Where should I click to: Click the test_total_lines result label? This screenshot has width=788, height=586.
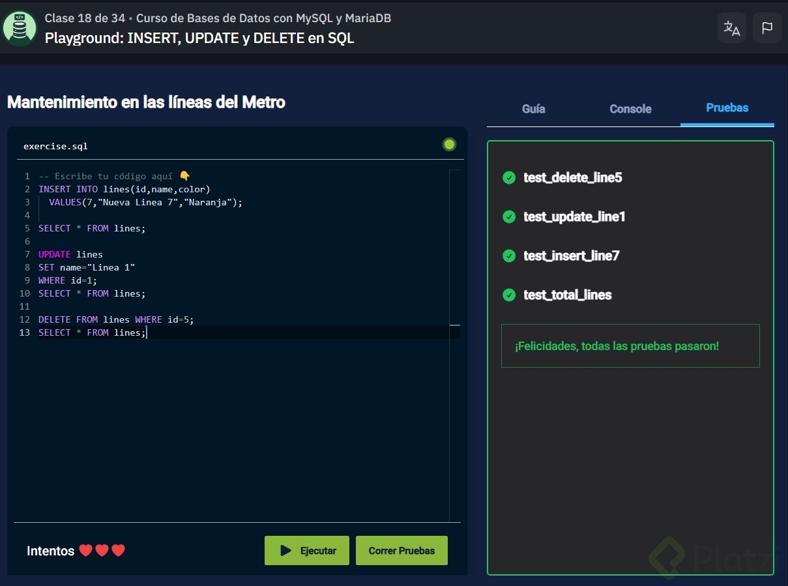[x=568, y=295]
